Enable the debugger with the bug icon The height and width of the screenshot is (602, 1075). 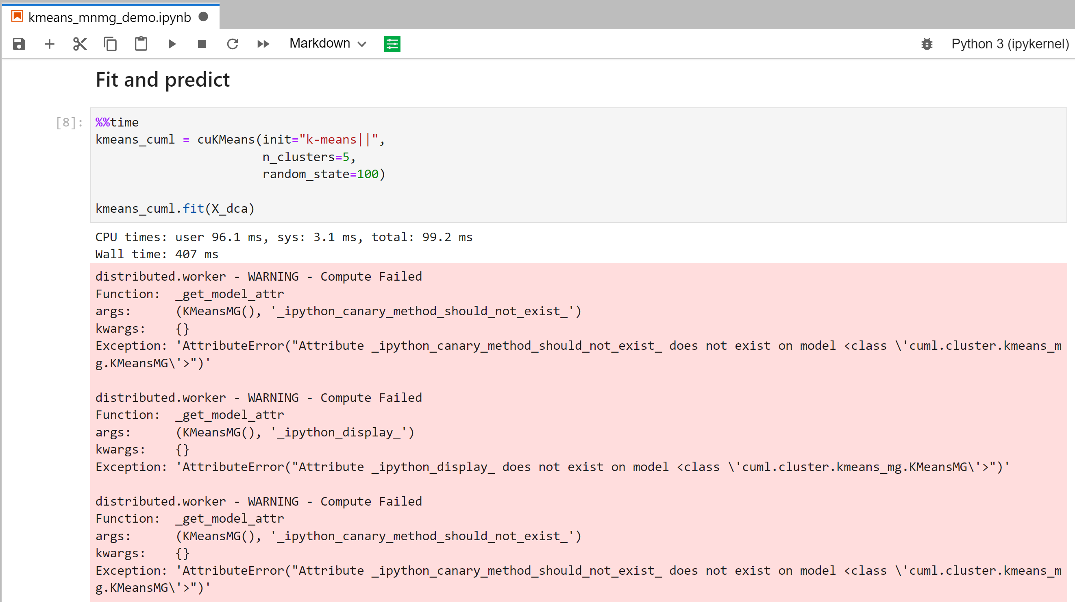click(x=927, y=44)
